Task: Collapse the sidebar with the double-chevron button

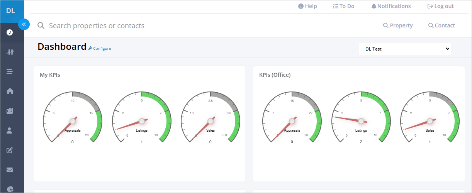Action: click(24, 24)
